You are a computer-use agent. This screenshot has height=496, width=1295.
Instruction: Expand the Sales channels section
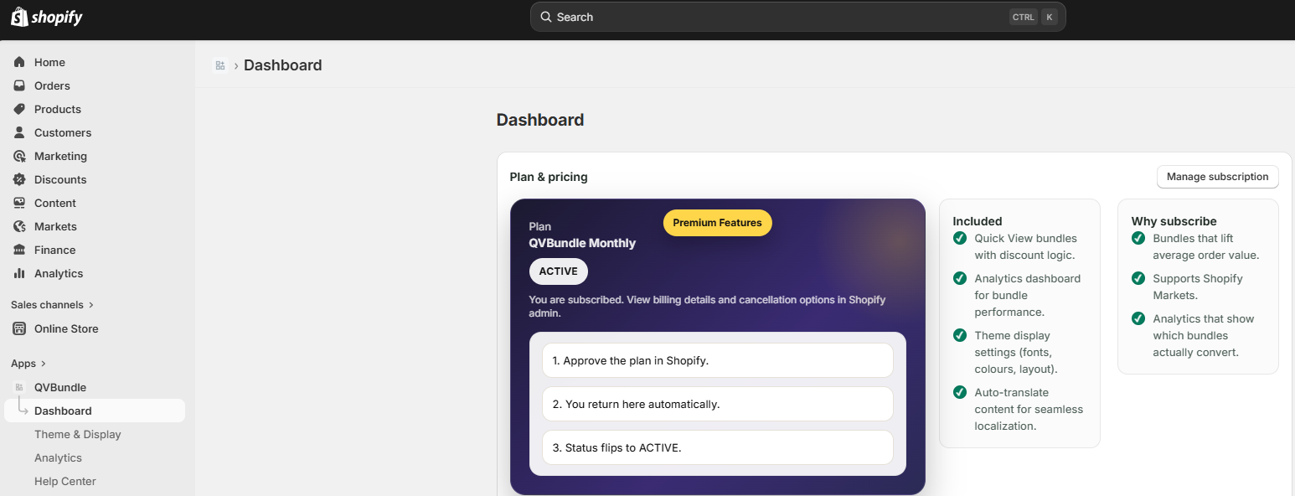click(52, 305)
